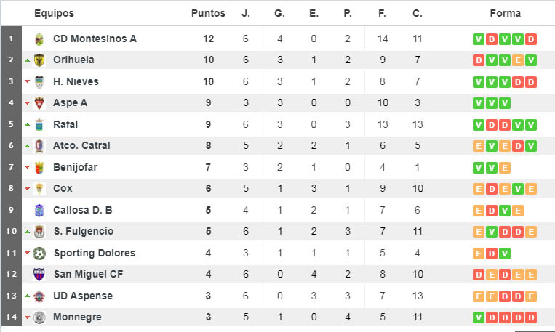The height and width of the screenshot is (332, 555).
Task: Open the S. Fulgencio team link
Action: (x=84, y=231)
